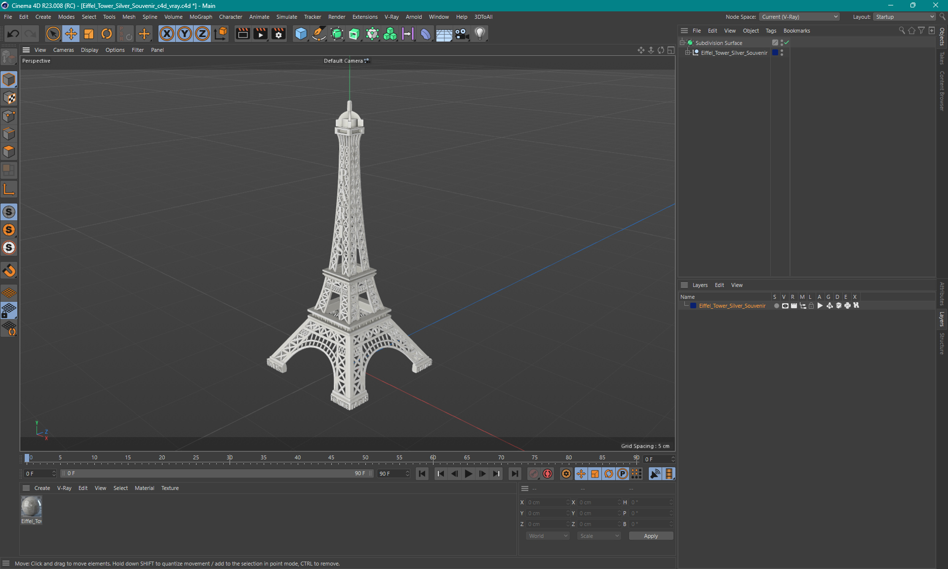This screenshot has width=948, height=569.
Task: Toggle visibility of Eiffel_Tower_Silver_Souvenir layer
Action: point(786,306)
